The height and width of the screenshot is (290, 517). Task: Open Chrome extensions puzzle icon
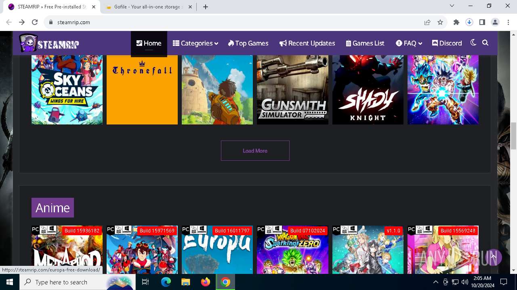pos(456,22)
